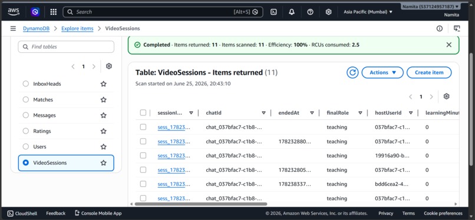
Task: Refresh the VideoSessions items
Action: 352,72
